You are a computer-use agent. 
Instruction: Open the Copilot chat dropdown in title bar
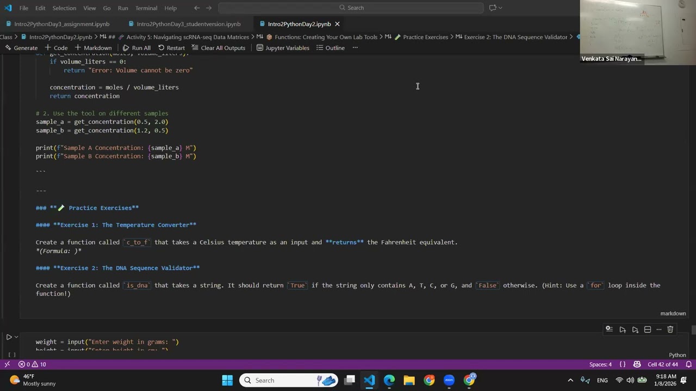(496, 8)
